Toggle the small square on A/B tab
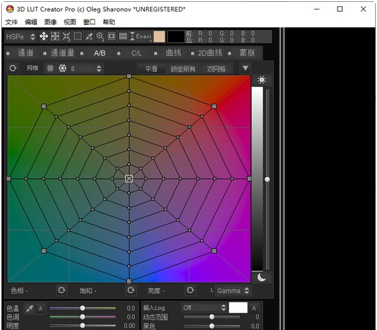The width and height of the screenshot is (377, 330). (x=82, y=53)
